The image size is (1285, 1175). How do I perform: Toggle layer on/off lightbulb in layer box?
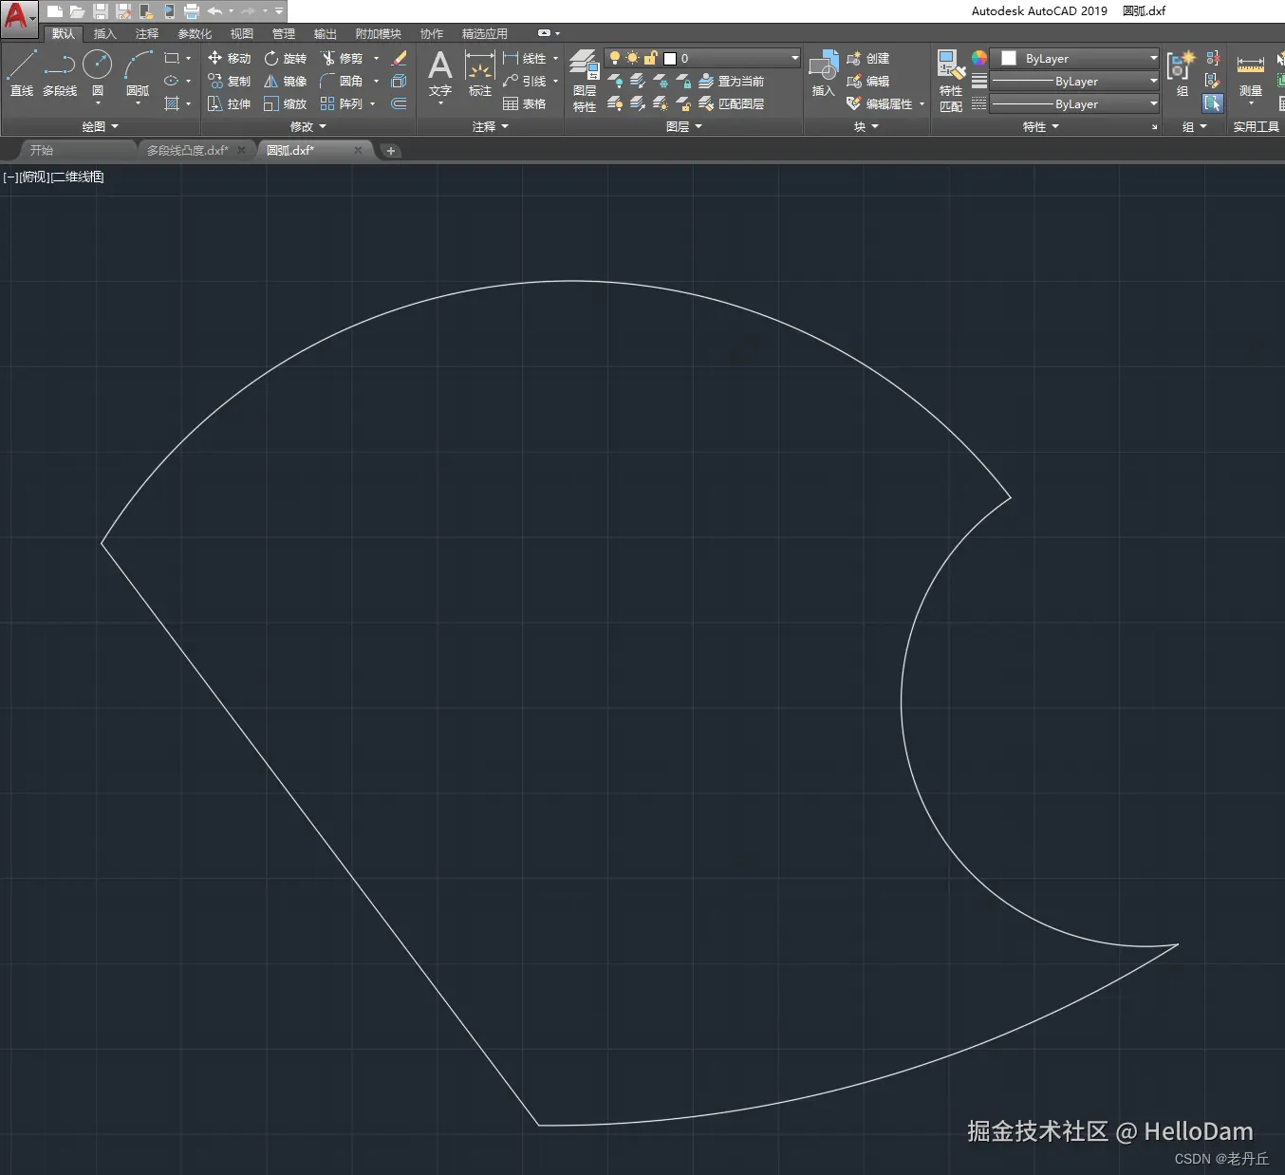(x=615, y=58)
